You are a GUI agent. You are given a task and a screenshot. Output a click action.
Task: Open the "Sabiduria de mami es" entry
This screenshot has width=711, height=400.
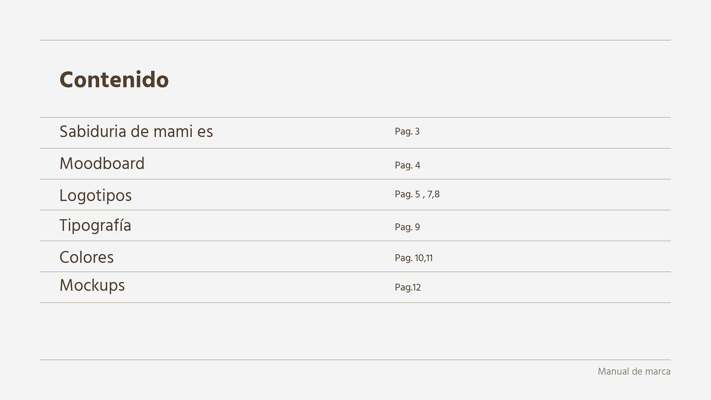pyautogui.click(x=136, y=131)
